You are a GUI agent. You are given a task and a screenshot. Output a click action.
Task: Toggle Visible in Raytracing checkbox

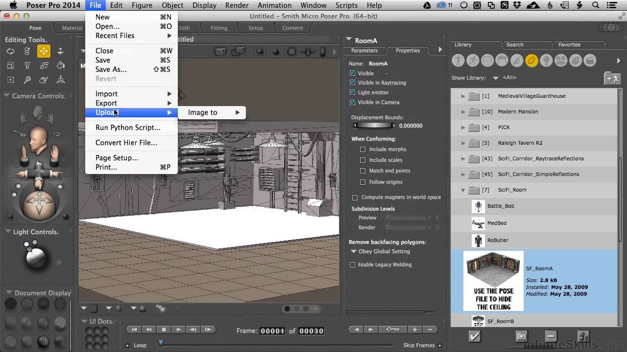tap(352, 83)
